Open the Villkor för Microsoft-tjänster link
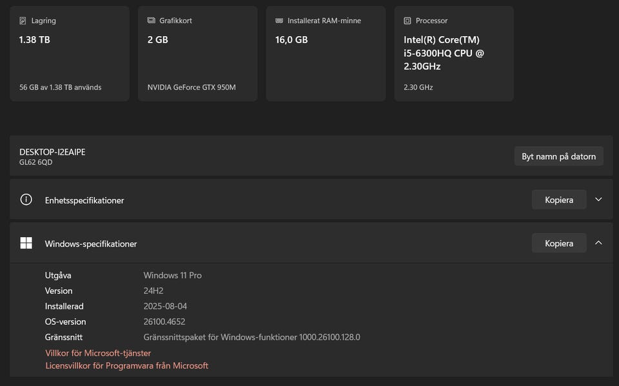619x386 pixels. 98,353
